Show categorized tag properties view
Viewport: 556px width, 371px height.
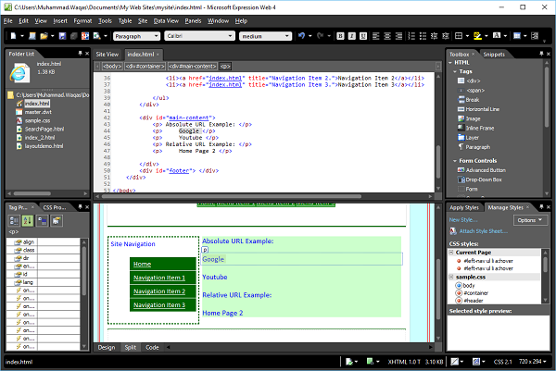15,222
